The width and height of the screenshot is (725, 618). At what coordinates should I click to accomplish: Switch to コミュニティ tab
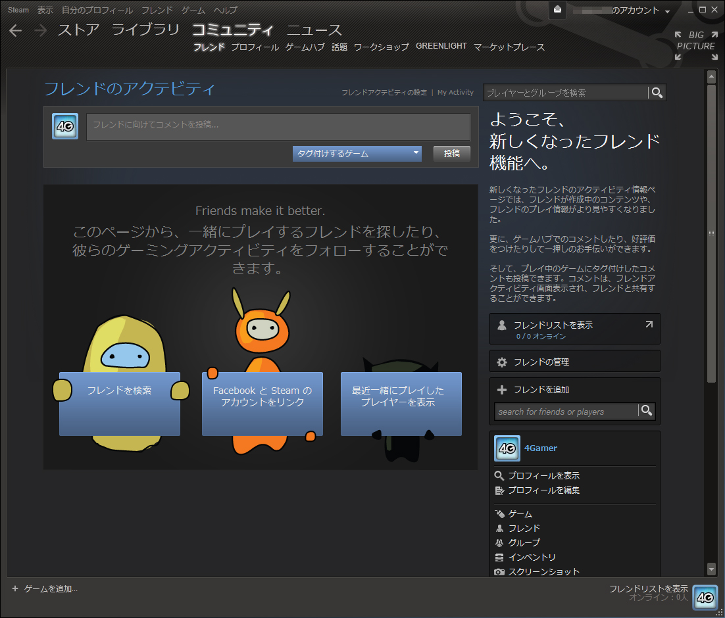(233, 30)
